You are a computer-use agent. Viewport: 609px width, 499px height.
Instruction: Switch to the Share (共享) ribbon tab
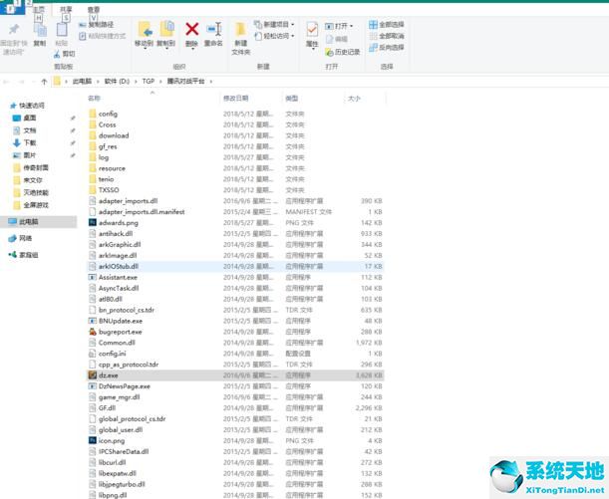coord(66,9)
